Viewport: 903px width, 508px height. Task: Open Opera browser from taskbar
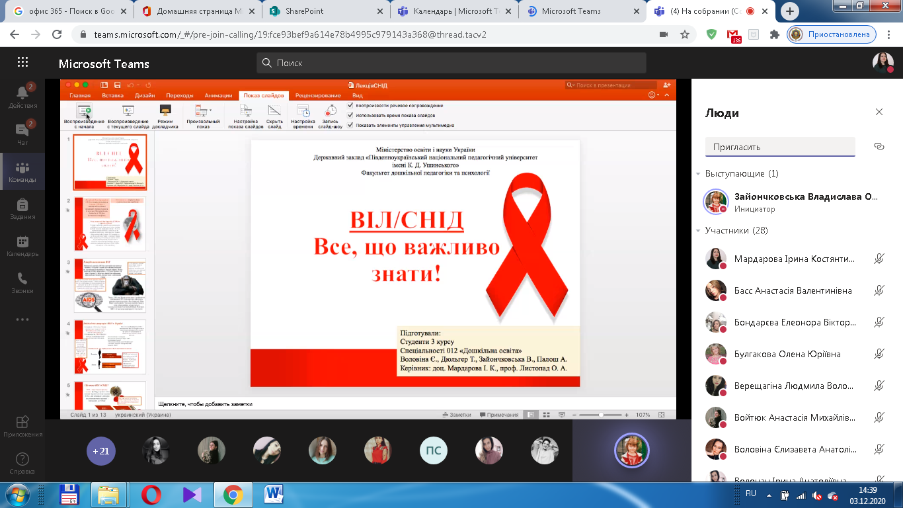(151, 494)
